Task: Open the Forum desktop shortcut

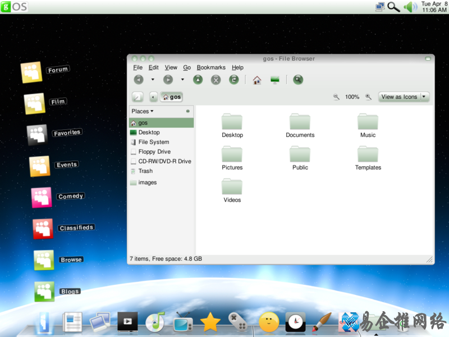Action: click(x=31, y=72)
